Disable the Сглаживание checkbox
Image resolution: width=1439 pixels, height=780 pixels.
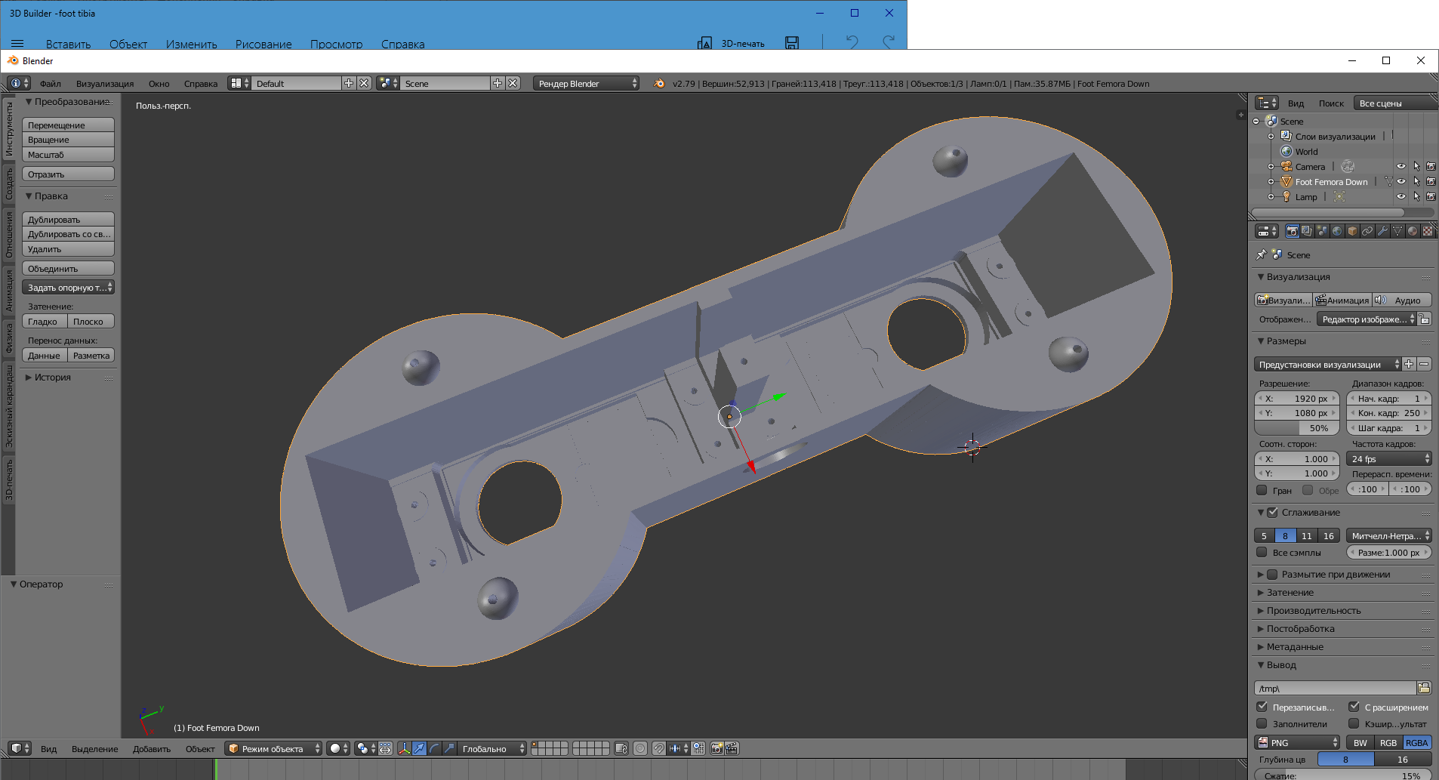[x=1272, y=513]
